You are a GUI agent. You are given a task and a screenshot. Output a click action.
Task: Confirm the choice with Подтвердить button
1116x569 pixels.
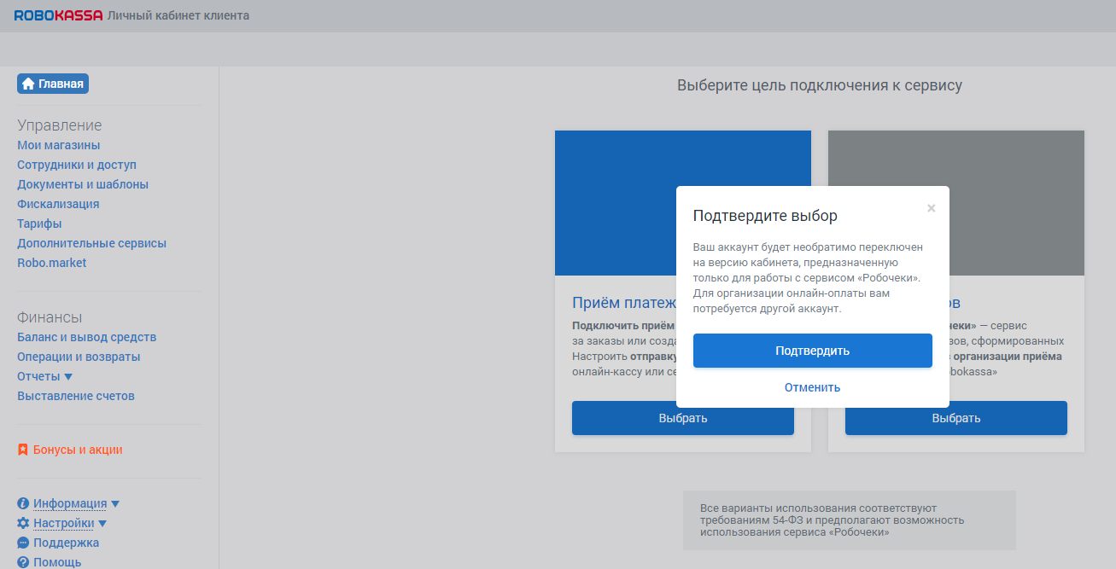pos(812,350)
